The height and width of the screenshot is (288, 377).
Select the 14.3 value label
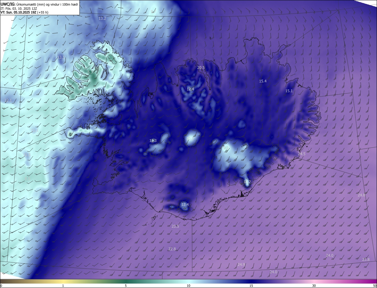pos(153,141)
